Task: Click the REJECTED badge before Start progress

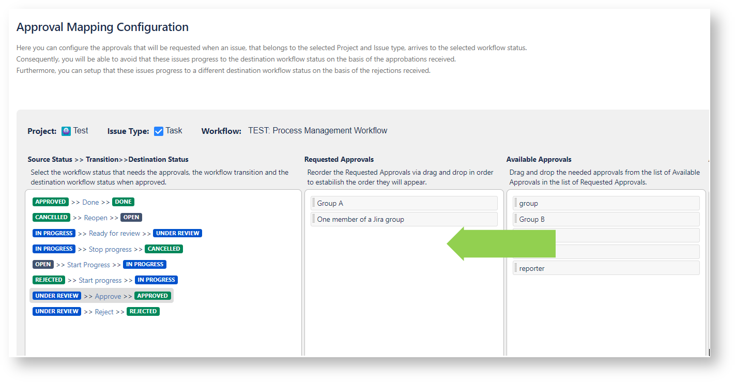Action: pyautogui.click(x=49, y=280)
